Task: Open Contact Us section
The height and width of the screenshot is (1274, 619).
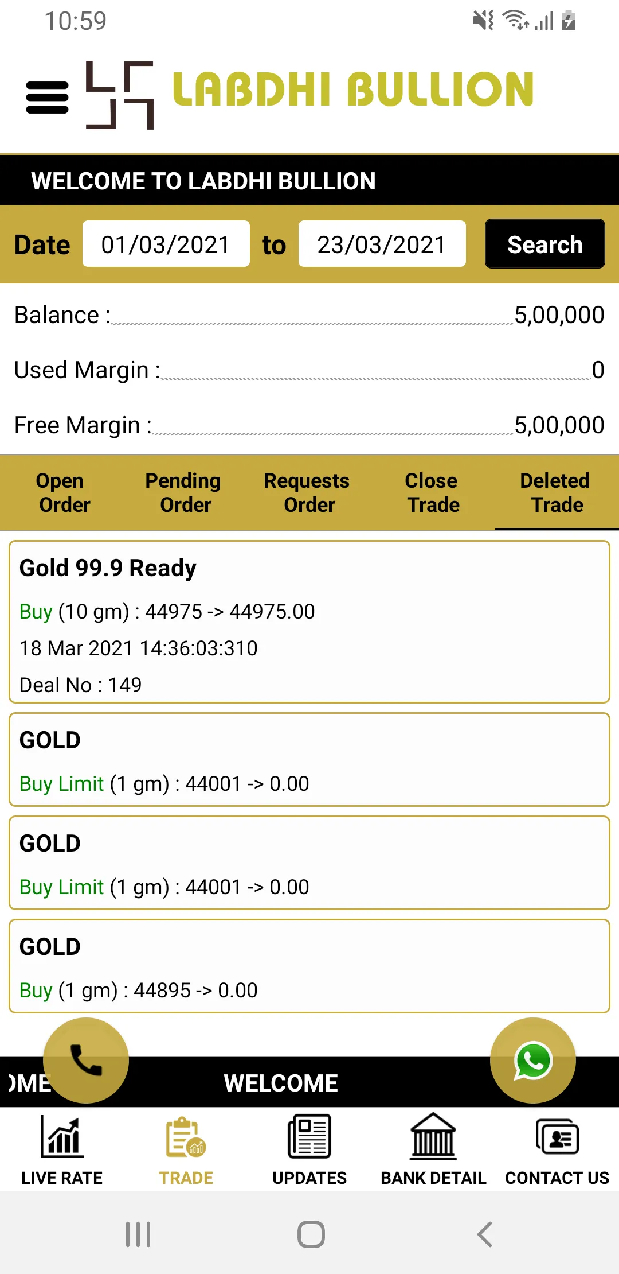Action: (557, 1149)
